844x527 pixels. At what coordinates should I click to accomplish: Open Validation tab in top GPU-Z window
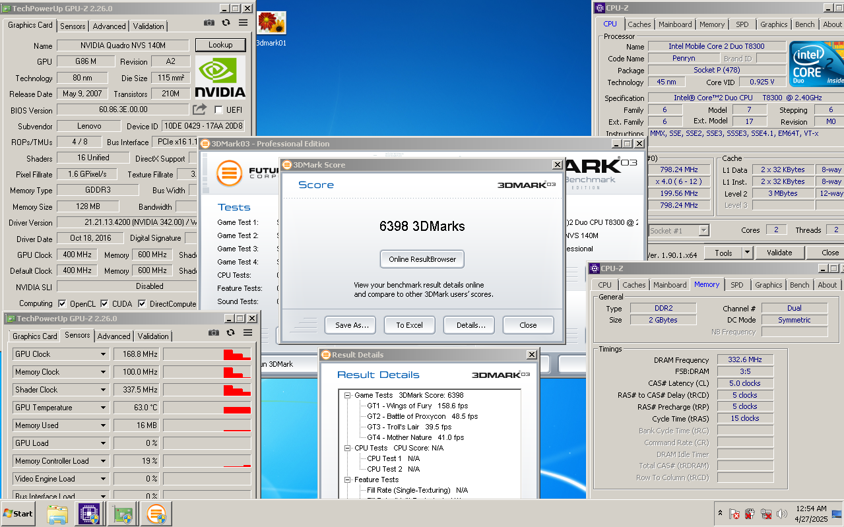click(148, 26)
